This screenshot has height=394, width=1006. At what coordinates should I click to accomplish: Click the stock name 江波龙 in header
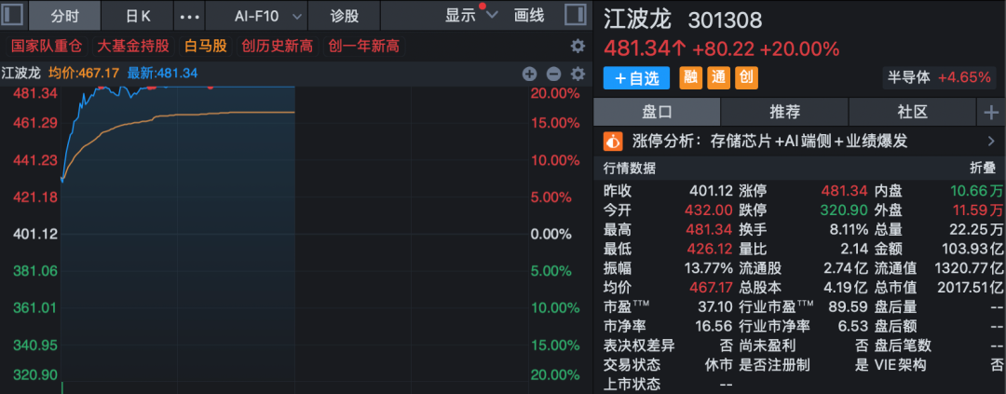637,20
